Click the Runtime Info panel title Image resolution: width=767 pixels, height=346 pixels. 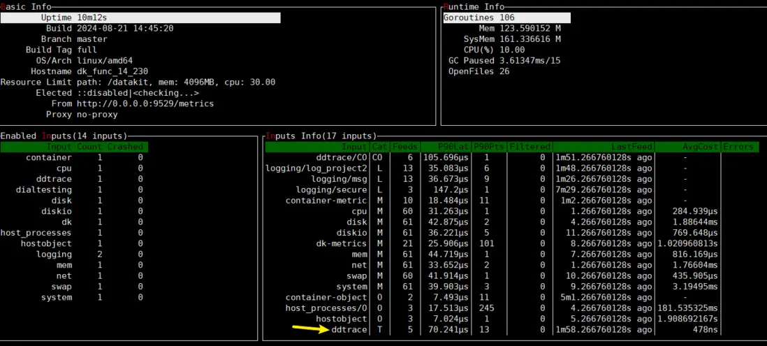[x=474, y=6]
